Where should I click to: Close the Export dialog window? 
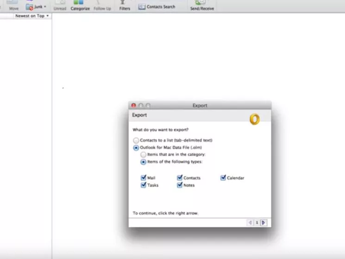click(x=133, y=105)
